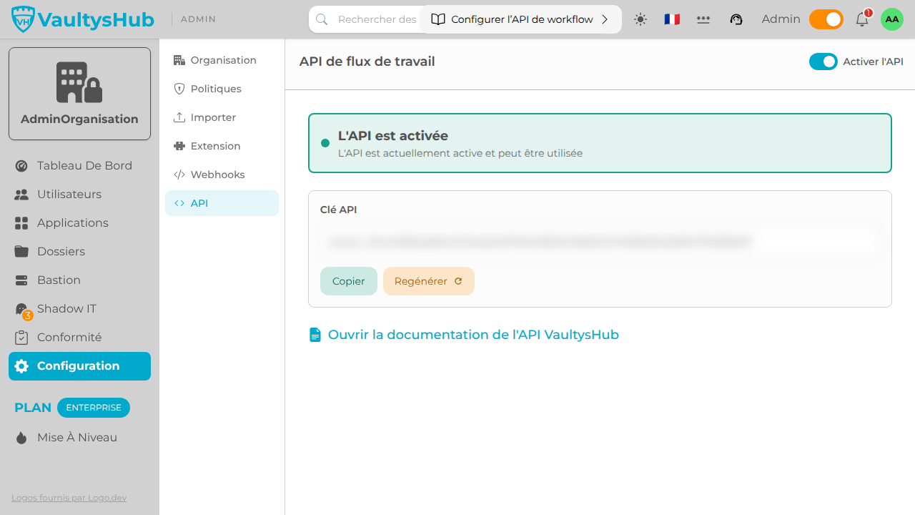Image resolution: width=915 pixels, height=515 pixels.
Task: Open the VaultysHub API documentation link
Action: (x=473, y=335)
